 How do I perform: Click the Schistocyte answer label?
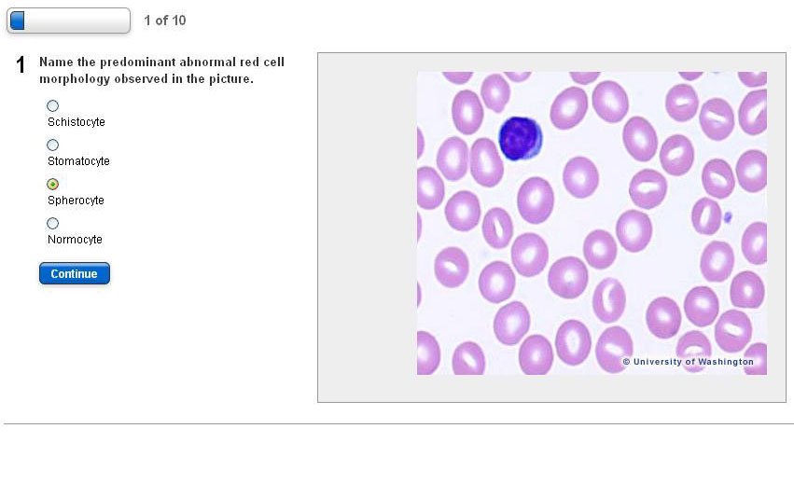pos(77,122)
